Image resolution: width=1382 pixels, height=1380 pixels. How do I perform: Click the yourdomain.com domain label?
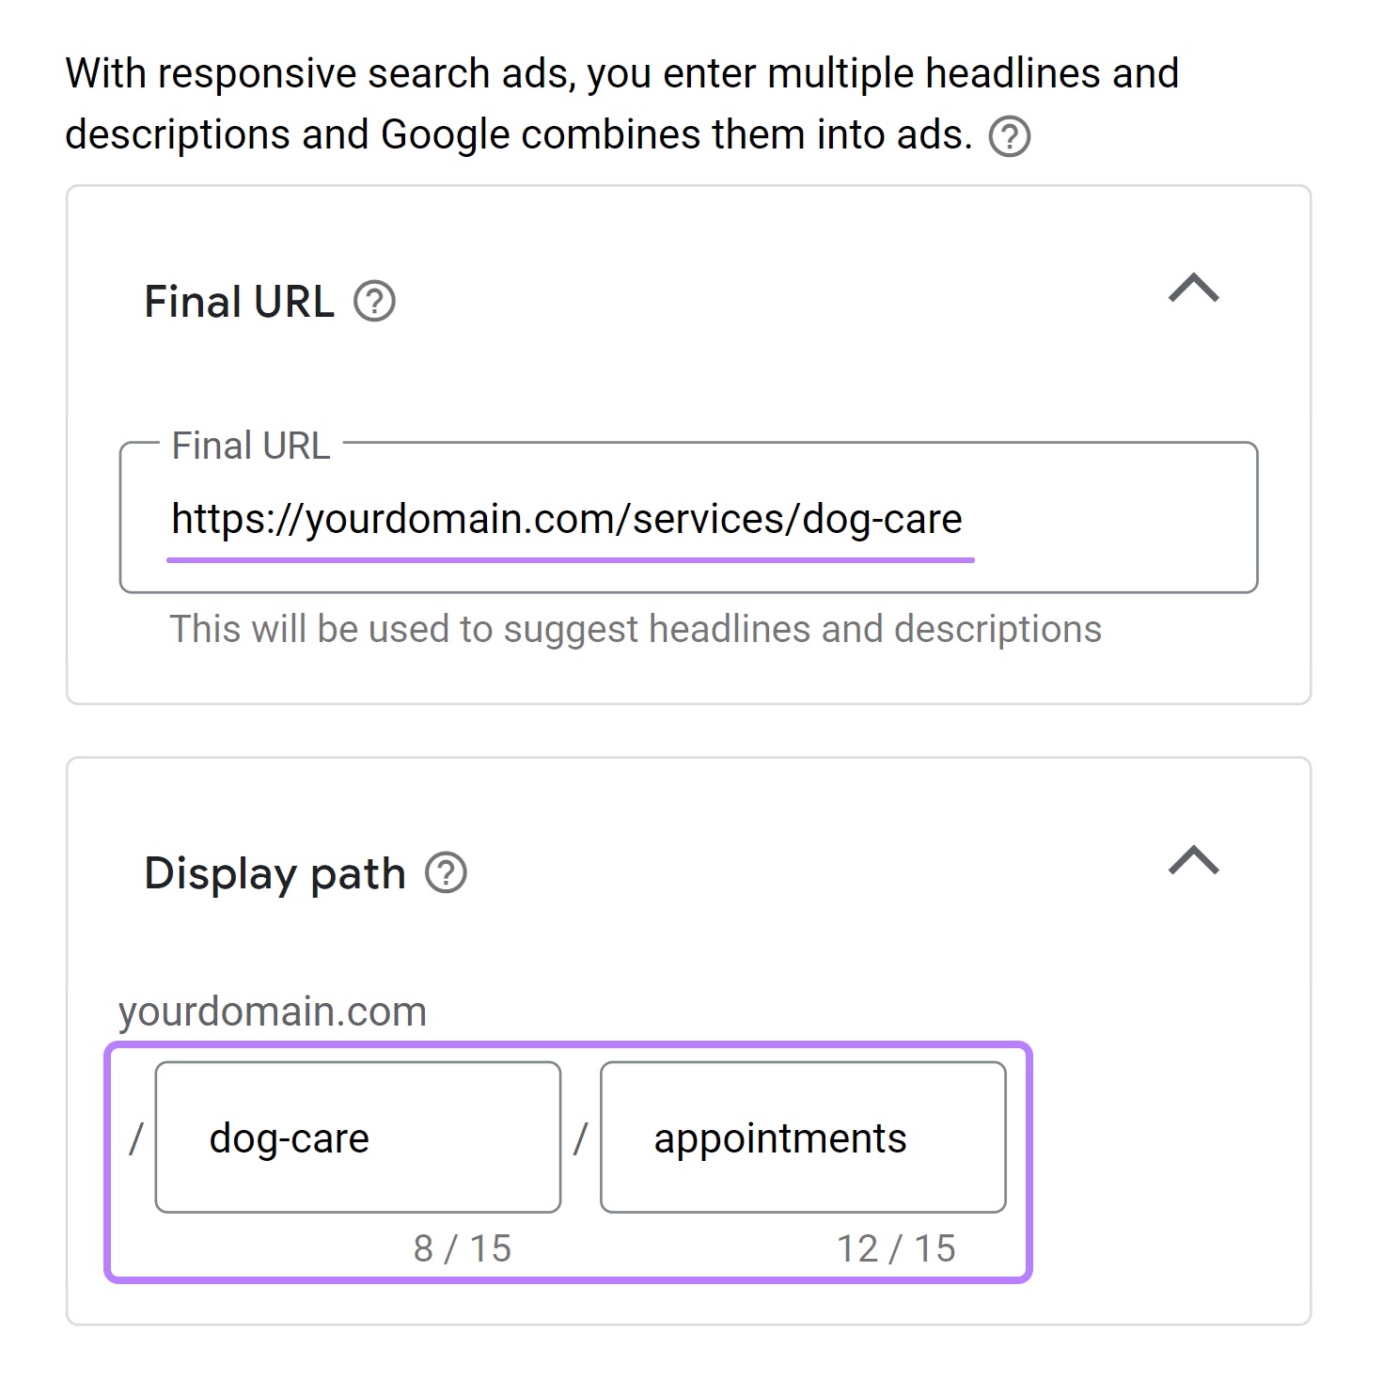[271, 1011]
